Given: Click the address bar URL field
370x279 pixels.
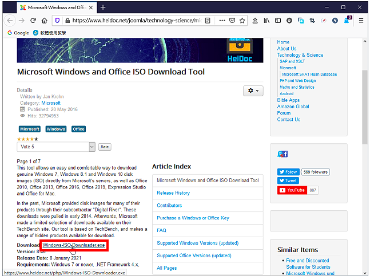Looking at the screenshot, I should (x=137, y=21).
